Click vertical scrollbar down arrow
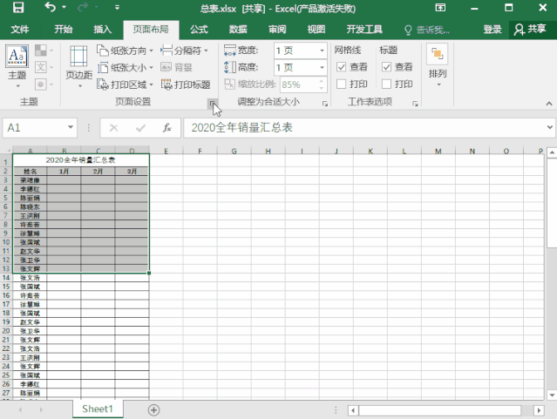This screenshot has width=557, height=419. coord(552,395)
